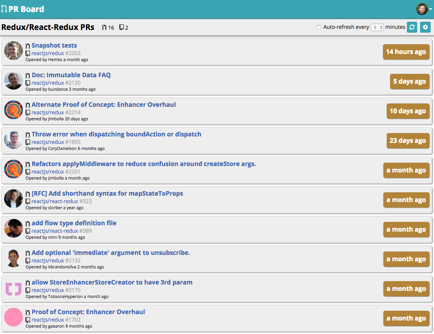Click reactjs/redux repo link for #1895
The height and width of the screenshot is (334, 434).
(48, 142)
